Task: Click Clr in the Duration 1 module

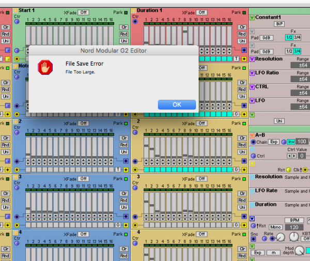Action: coord(242,27)
